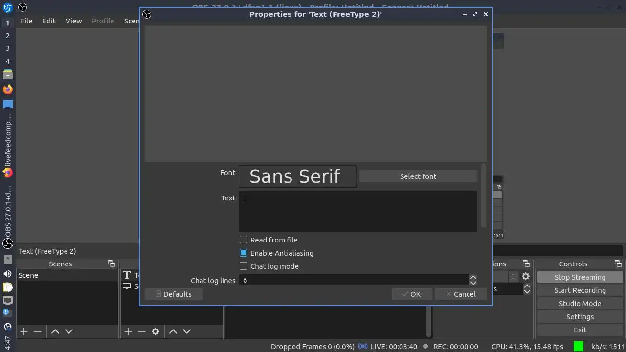626x352 pixels.
Task: Click the recording status dot icon
Action: 425,347
